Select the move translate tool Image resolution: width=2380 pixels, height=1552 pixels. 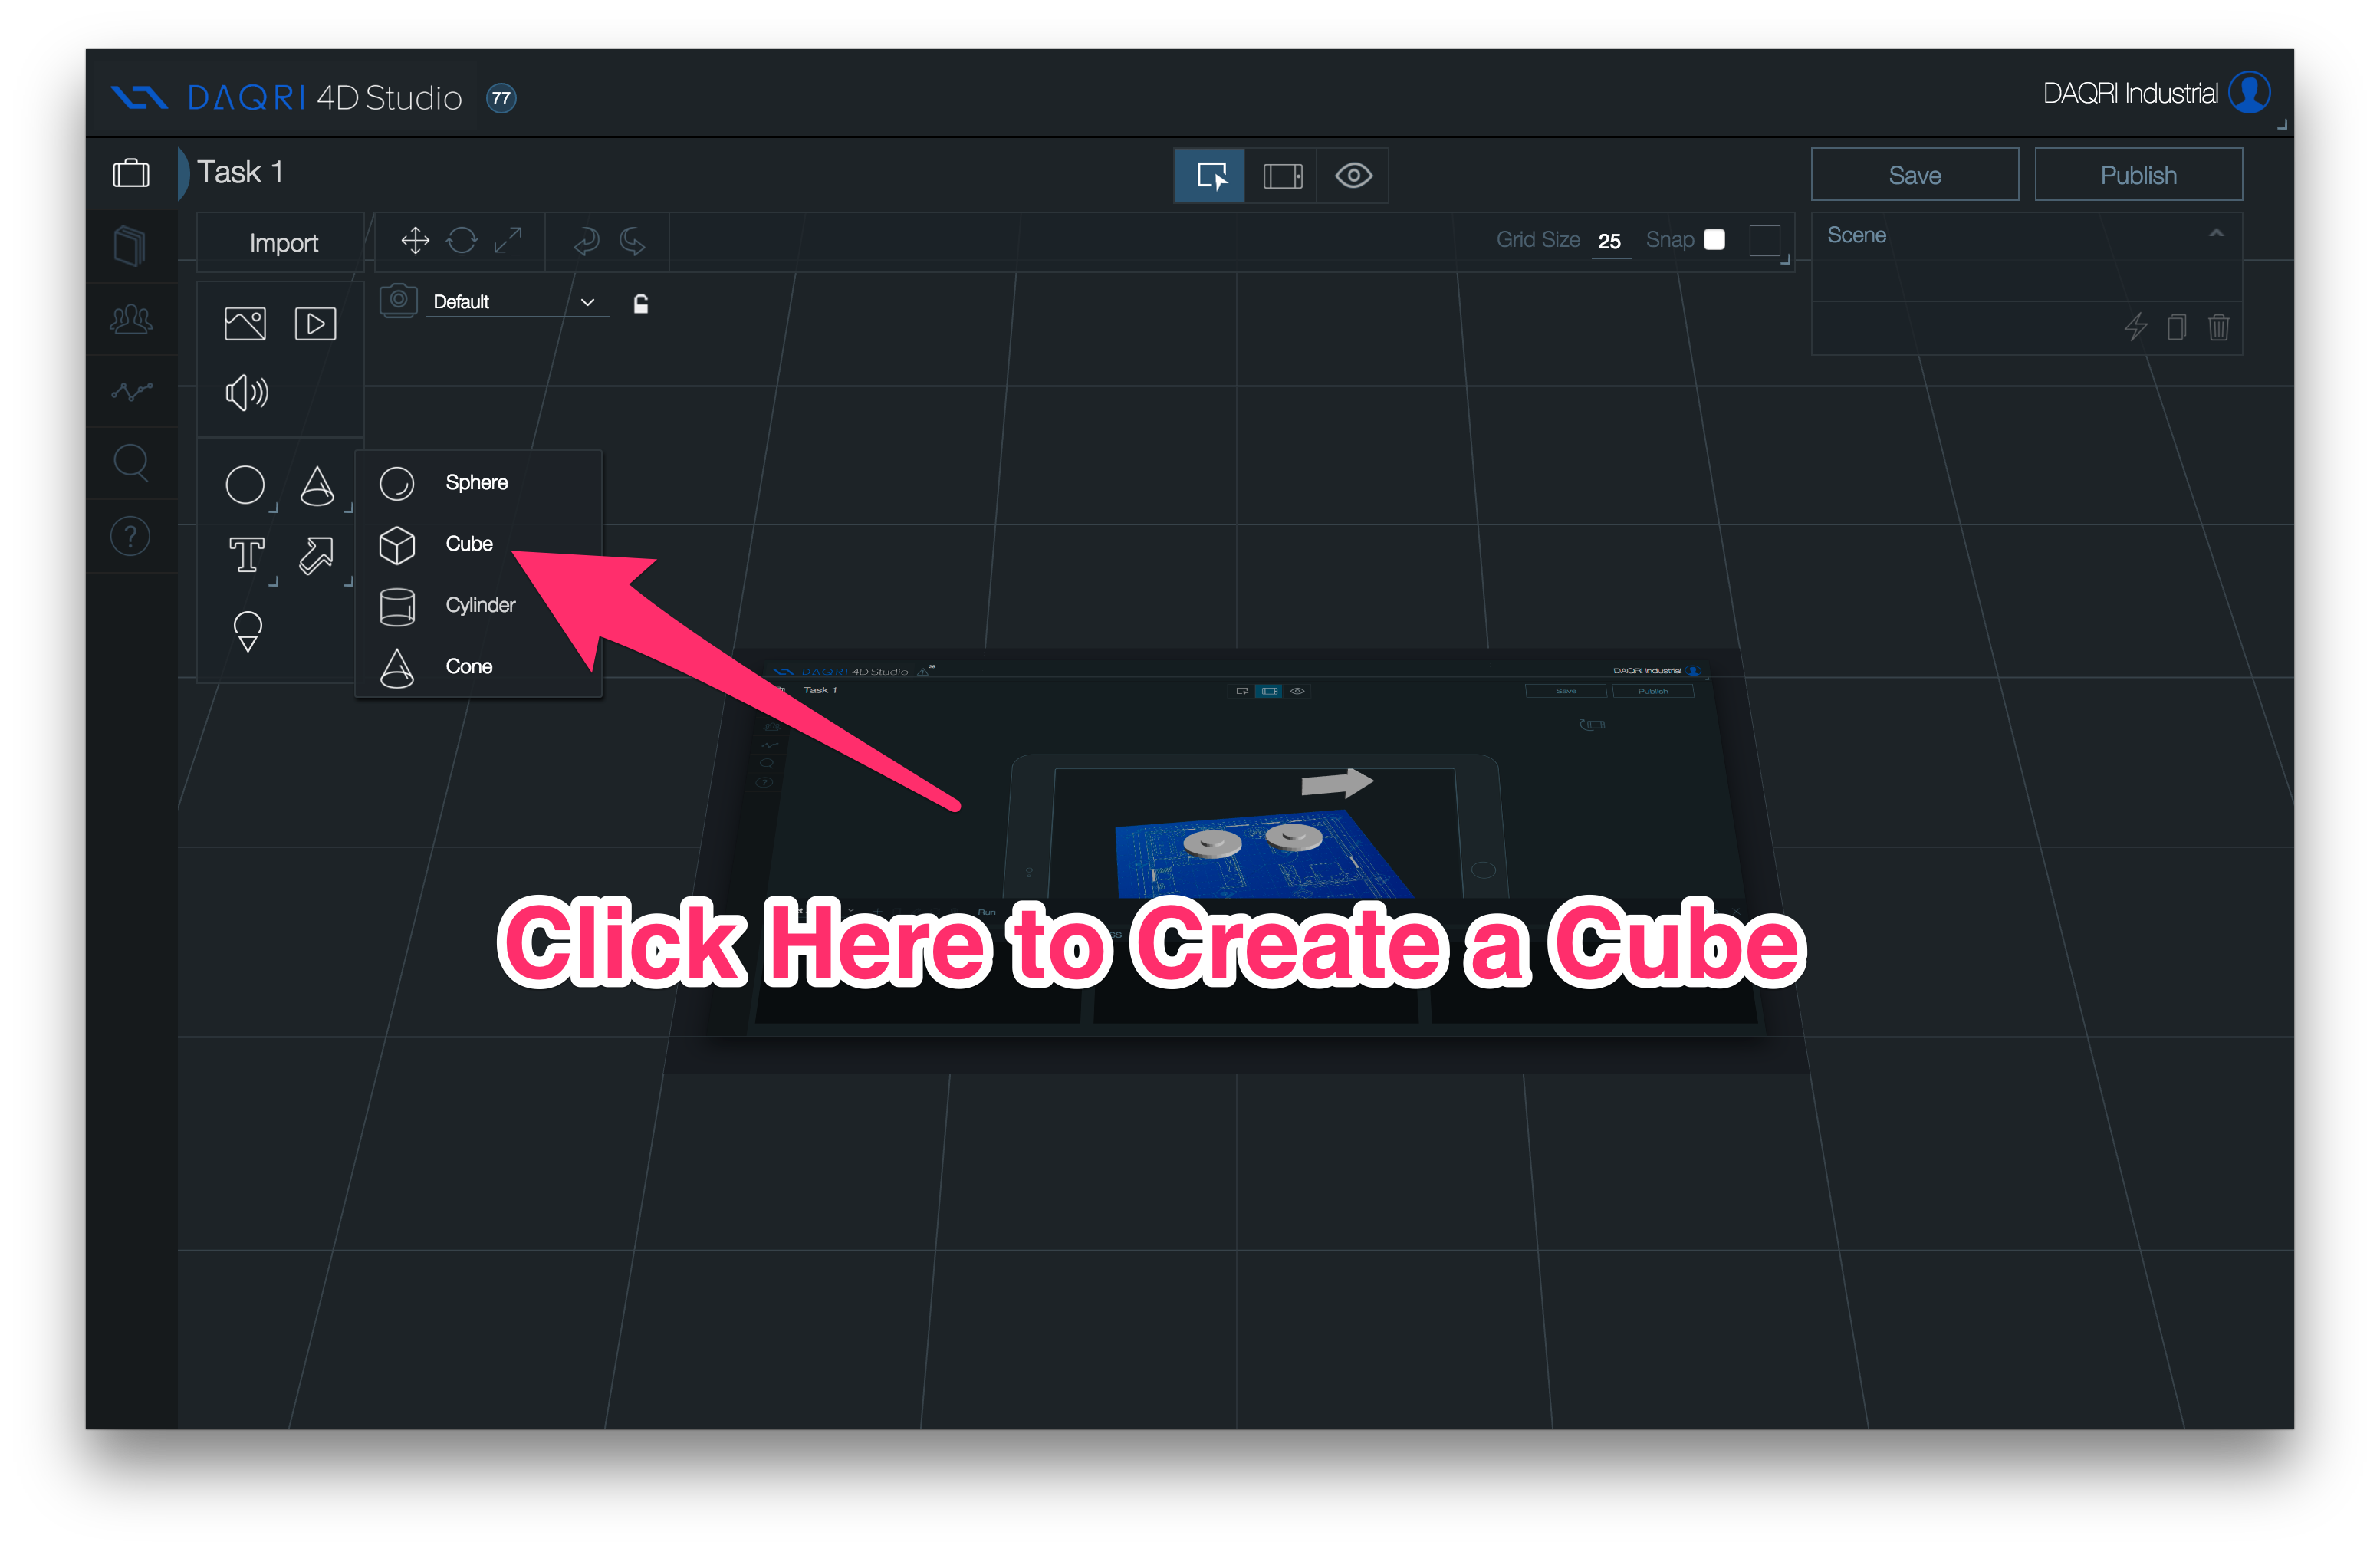[415, 241]
